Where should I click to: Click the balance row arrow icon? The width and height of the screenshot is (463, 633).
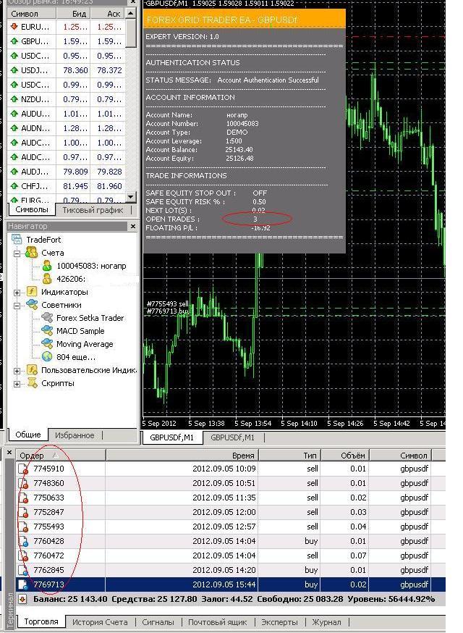click(23, 600)
